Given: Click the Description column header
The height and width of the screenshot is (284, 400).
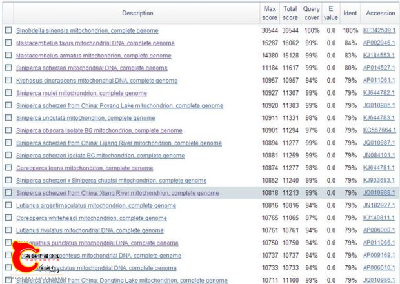Looking at the screenshot, I should click(x=137, y=13).
